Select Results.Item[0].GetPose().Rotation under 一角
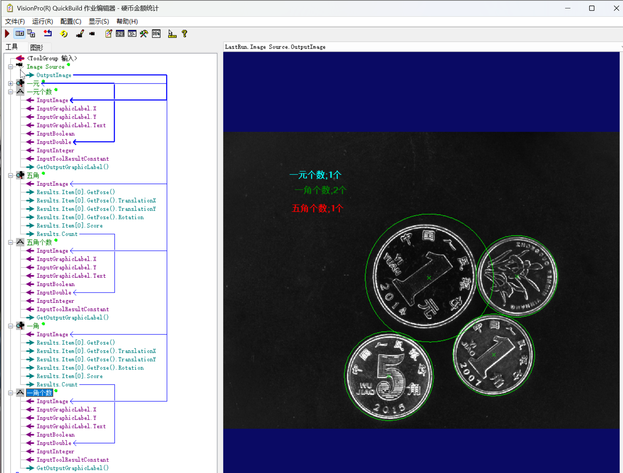This screenshot has height=473, width=623. pos(90,368)
